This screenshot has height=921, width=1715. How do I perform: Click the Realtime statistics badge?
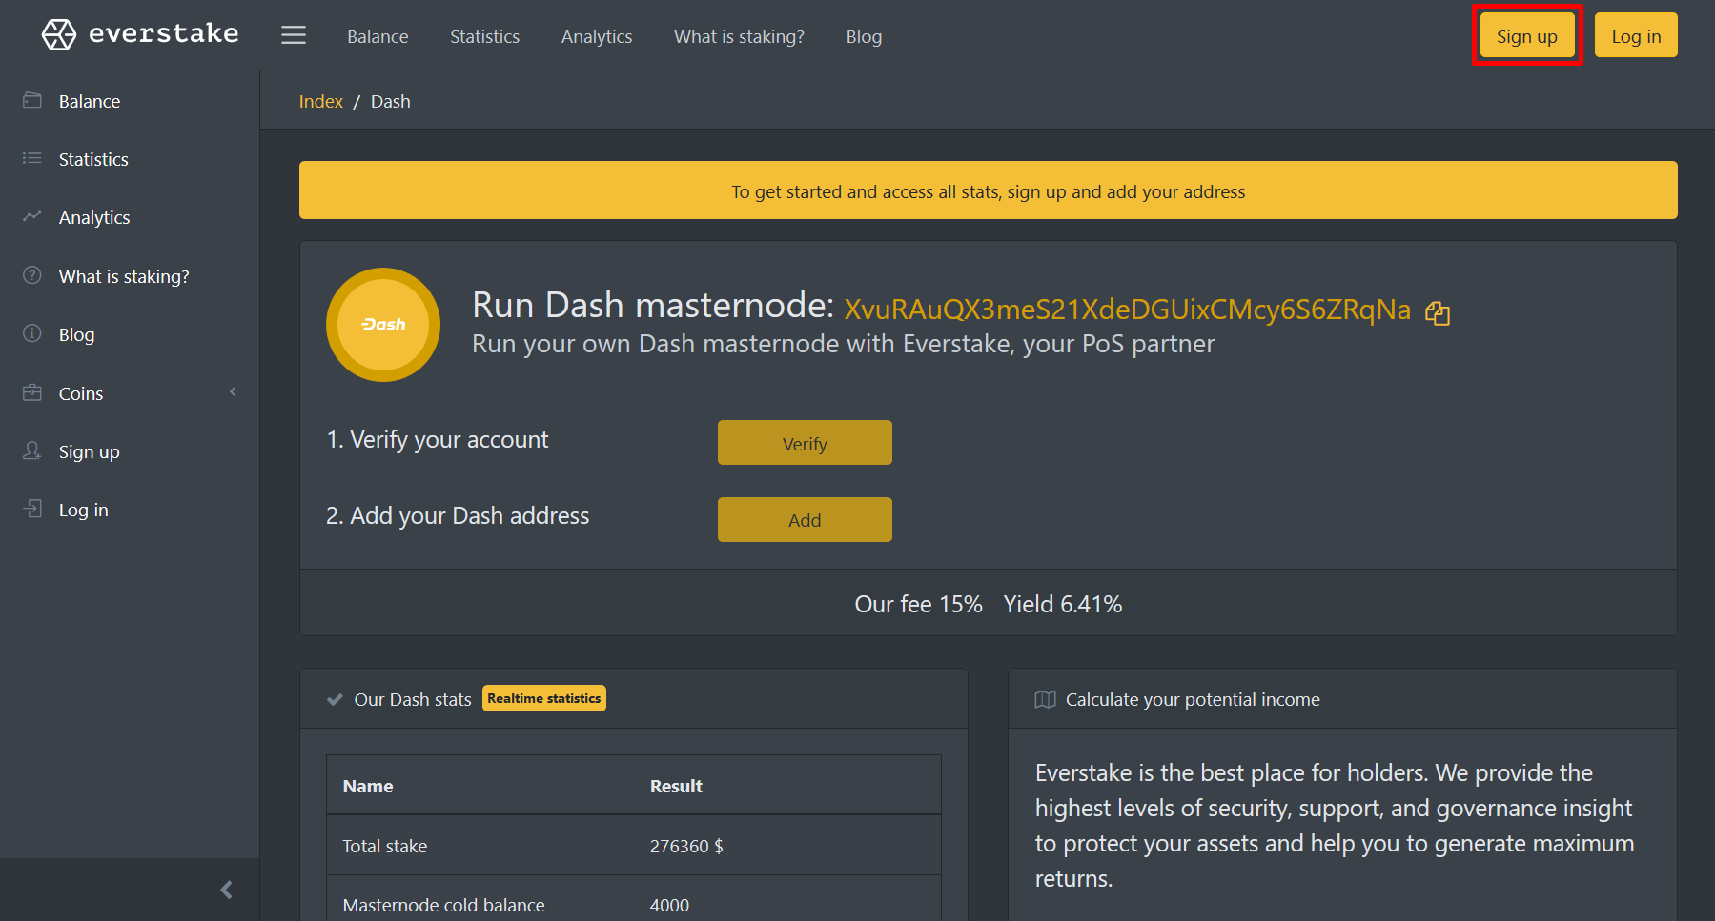click(544, 698)
